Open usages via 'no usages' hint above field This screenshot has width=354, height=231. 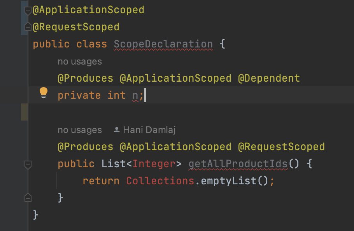(x=80, y=61)
